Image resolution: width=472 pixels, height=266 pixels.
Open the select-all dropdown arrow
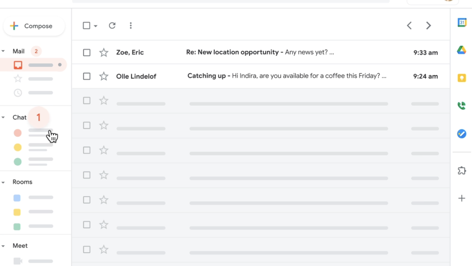click(x=96, y=26)
